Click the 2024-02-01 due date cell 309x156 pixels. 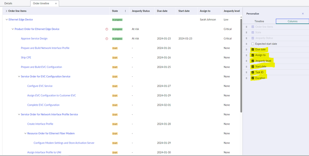tap(164, 105)
